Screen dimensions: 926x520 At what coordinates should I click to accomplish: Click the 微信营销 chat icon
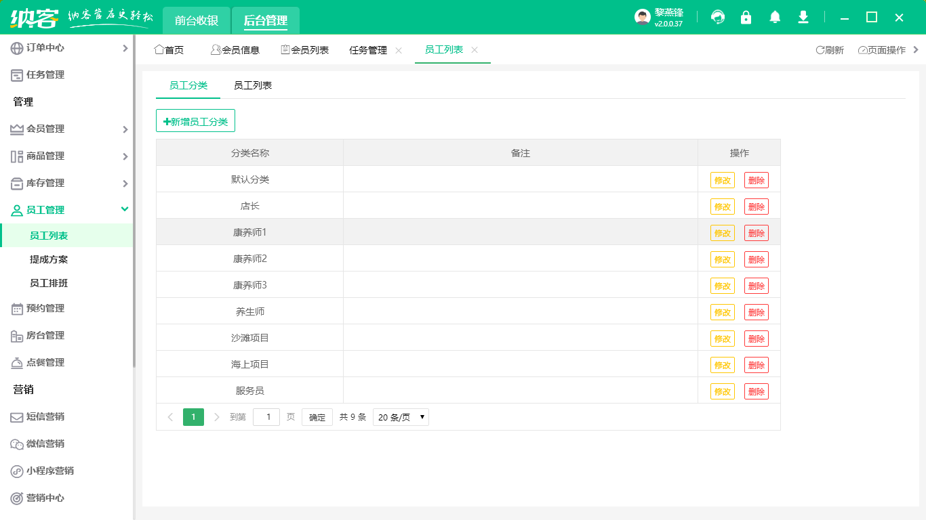[x=17, y=444]
